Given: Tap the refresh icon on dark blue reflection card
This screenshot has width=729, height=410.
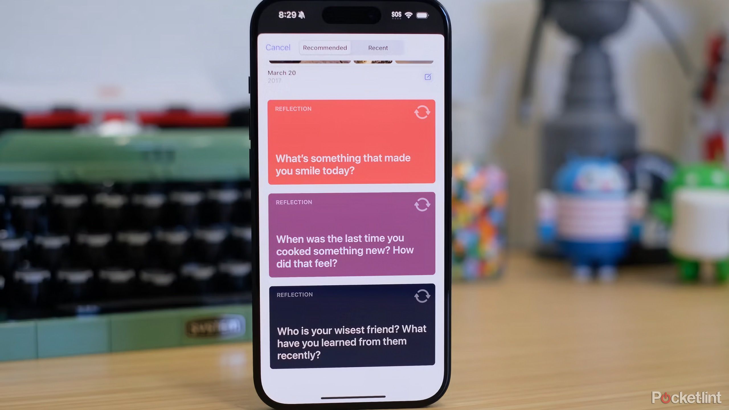Looking at the screenshot, I should (x=422, y=296).
